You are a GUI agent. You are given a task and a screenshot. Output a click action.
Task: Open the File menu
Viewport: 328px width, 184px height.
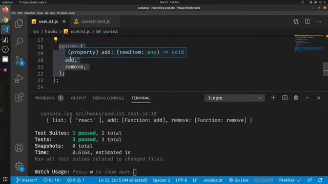[x=14, y=13]
